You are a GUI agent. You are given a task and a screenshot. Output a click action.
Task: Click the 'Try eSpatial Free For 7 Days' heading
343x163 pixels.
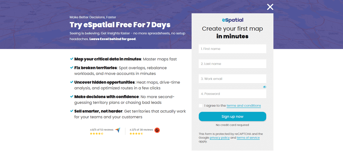(x=120, y=25)
